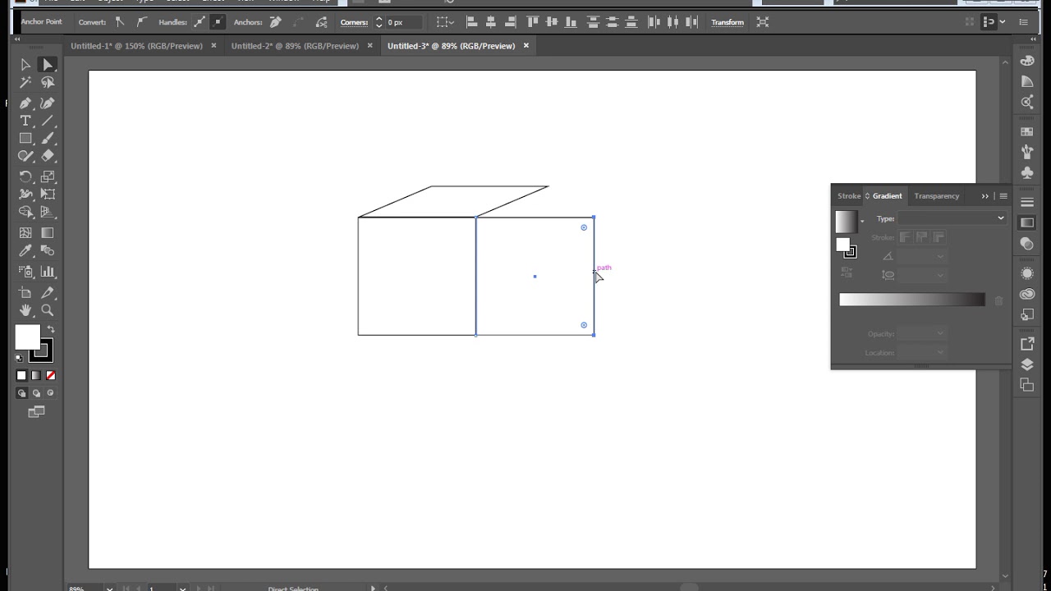Click the Corners link in control bar
Screen dimensions: 1051x591
pos(354,22)
